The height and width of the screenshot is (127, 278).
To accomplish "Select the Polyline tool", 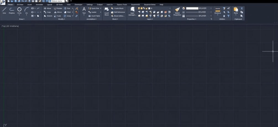I will 12,10.
